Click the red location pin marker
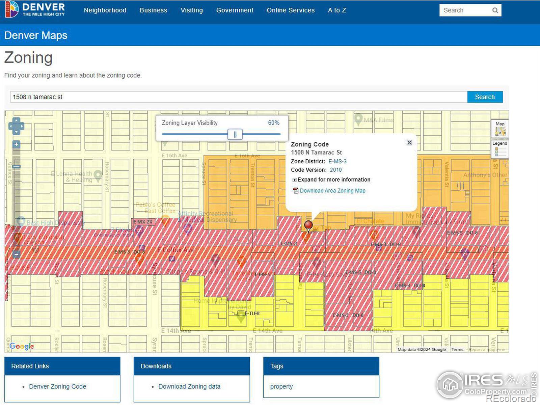540x405 pixels. click(x=308, y=225)
